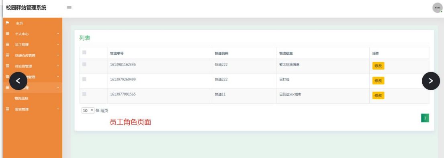
Task: Go to previous slide with left arrow
Action: [18, 81]
